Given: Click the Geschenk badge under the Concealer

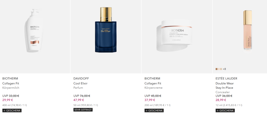Looking at the screenshot, I should coord(225,110).
